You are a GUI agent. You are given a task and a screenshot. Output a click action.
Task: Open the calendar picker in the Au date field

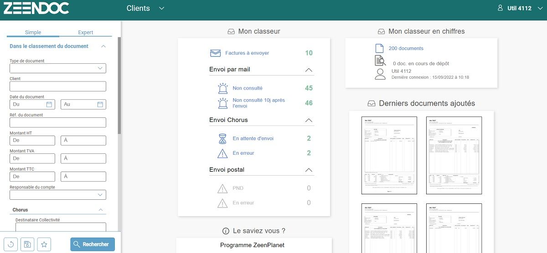point(100,104)
